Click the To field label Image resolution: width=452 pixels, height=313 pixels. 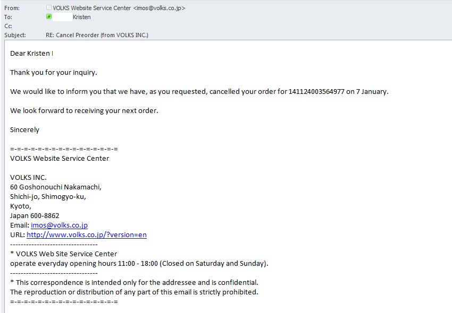[x=8, y=17]
